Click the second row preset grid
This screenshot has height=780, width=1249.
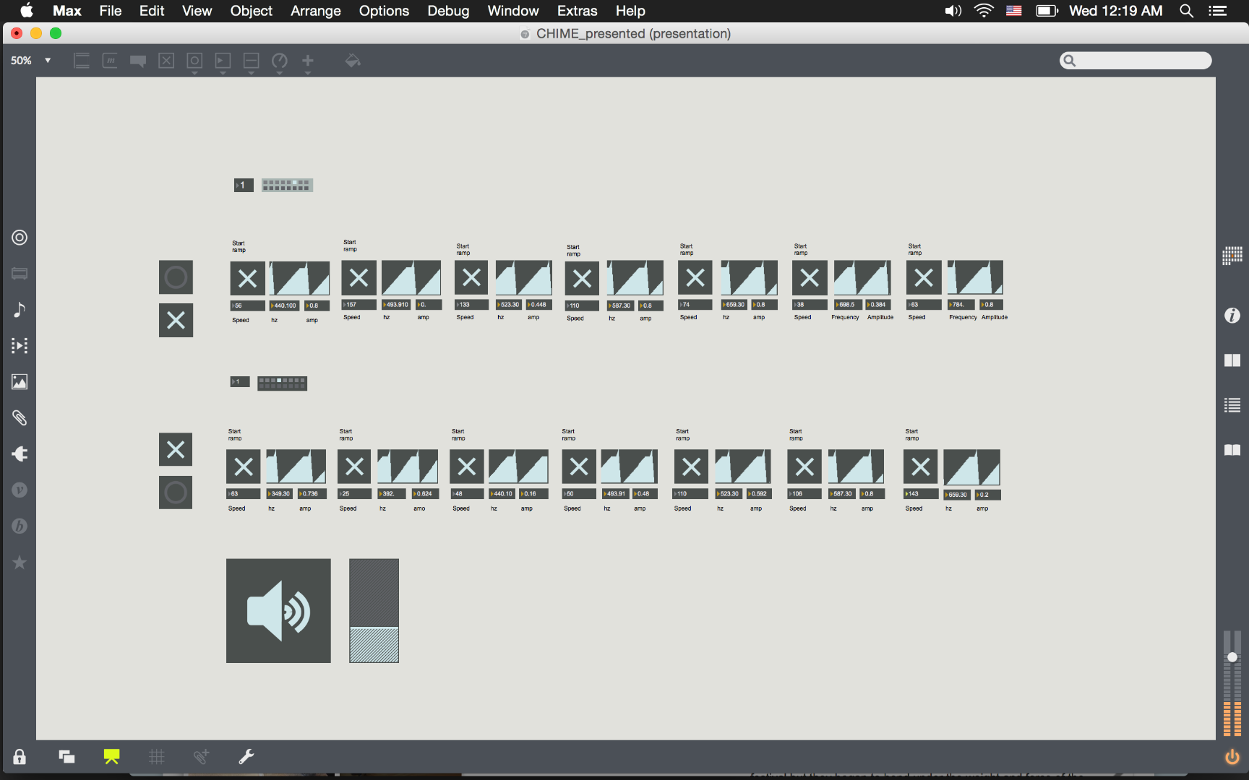coord(283,383)
